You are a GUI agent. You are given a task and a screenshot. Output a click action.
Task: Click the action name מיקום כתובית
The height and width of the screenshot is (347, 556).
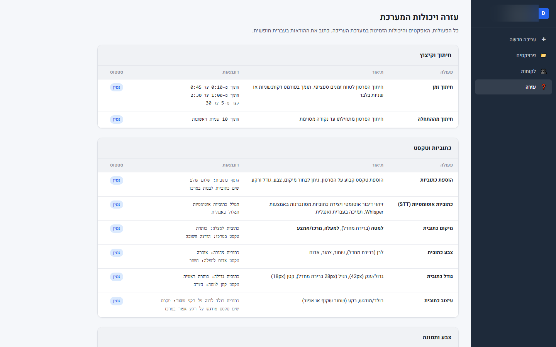[438, 228]
